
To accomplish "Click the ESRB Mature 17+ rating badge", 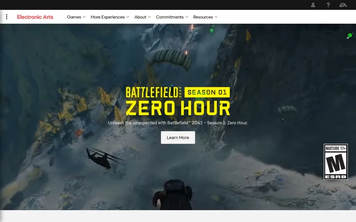I will [x=336, y=162].
